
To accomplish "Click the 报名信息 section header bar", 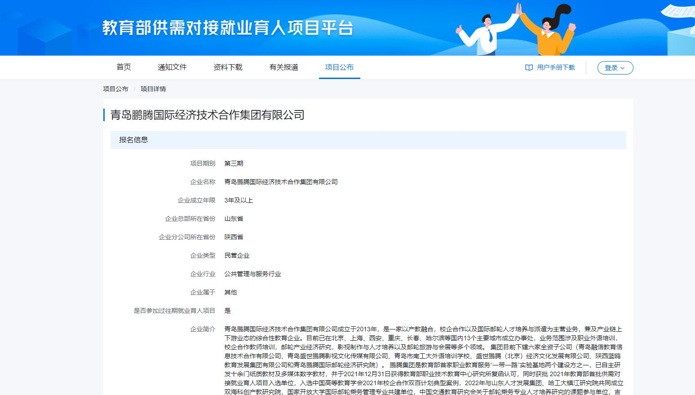I will click(368, 140).
